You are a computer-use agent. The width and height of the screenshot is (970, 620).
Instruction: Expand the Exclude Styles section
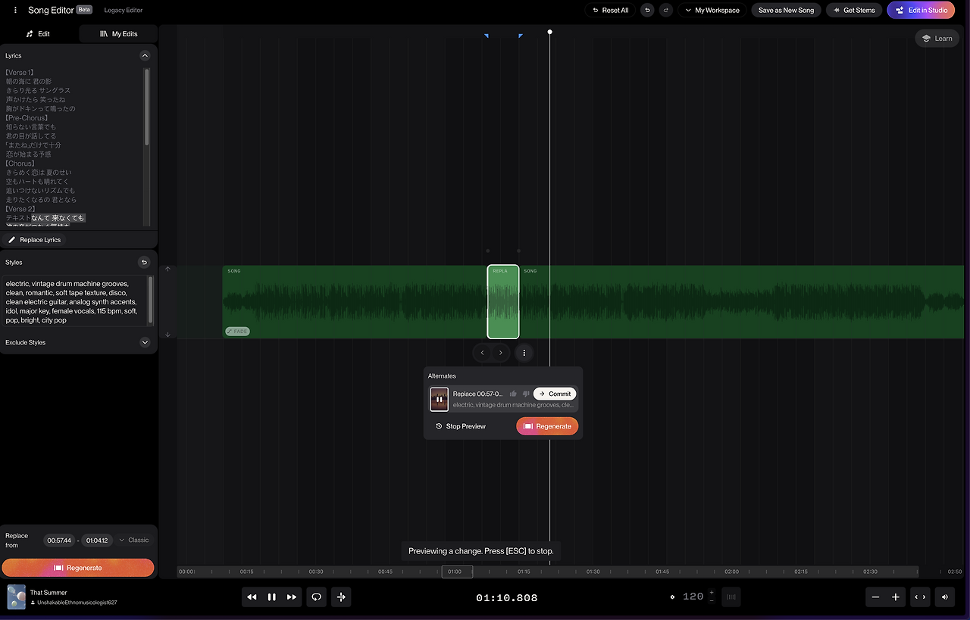(145, 342)
